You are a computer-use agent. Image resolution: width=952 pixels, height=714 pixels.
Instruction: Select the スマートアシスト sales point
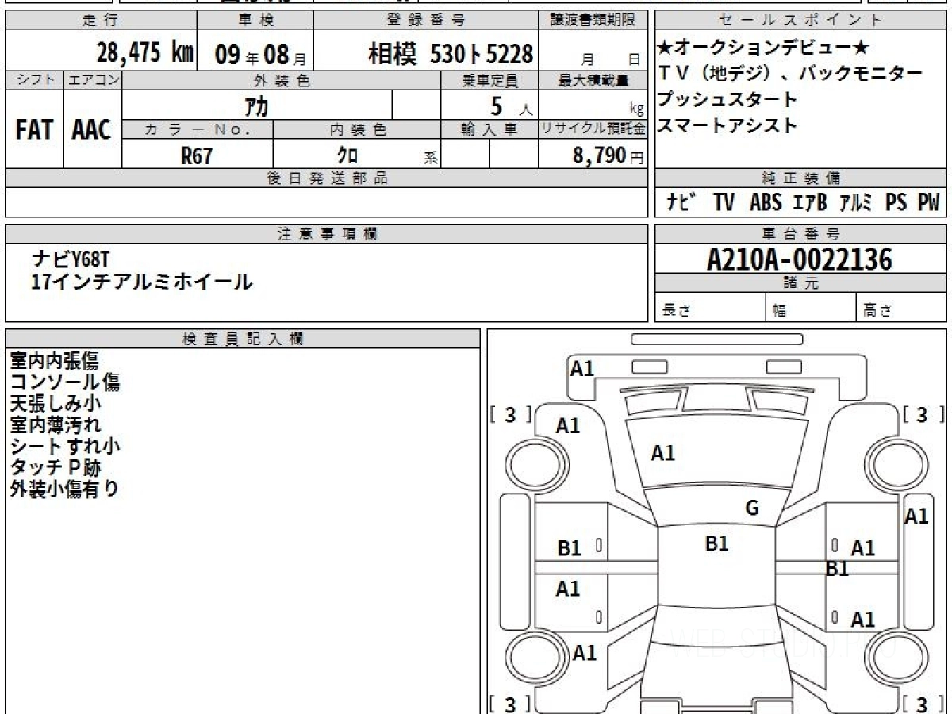(727, 125)
